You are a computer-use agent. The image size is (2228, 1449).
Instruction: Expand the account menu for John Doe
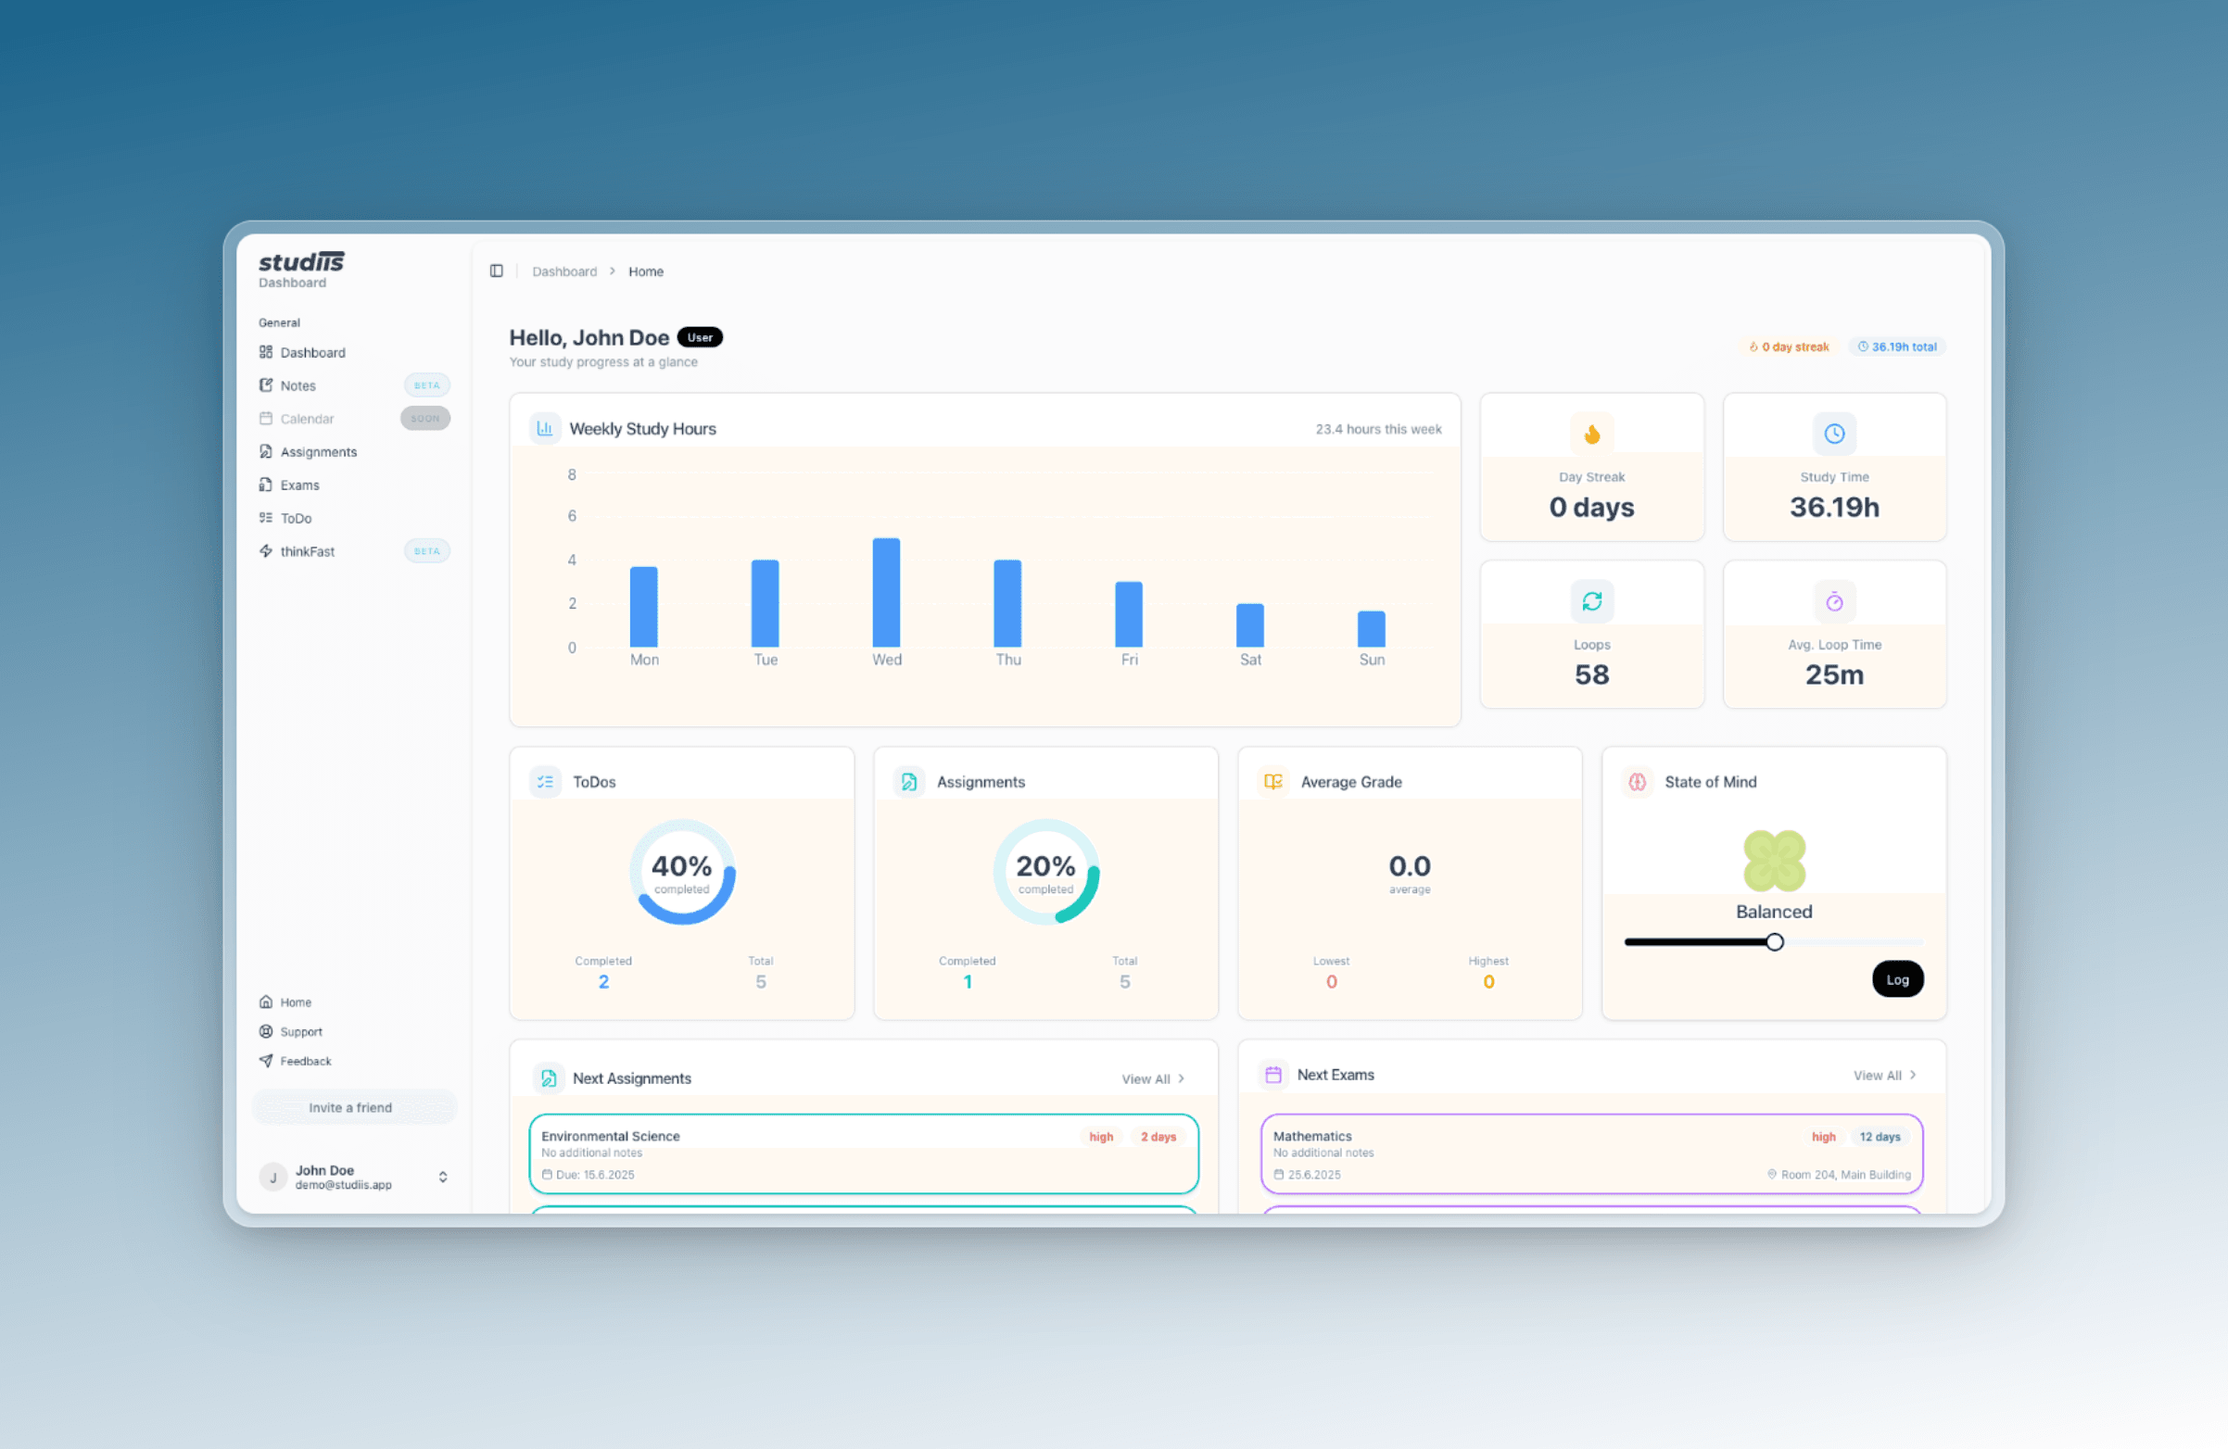[443, 1177]
